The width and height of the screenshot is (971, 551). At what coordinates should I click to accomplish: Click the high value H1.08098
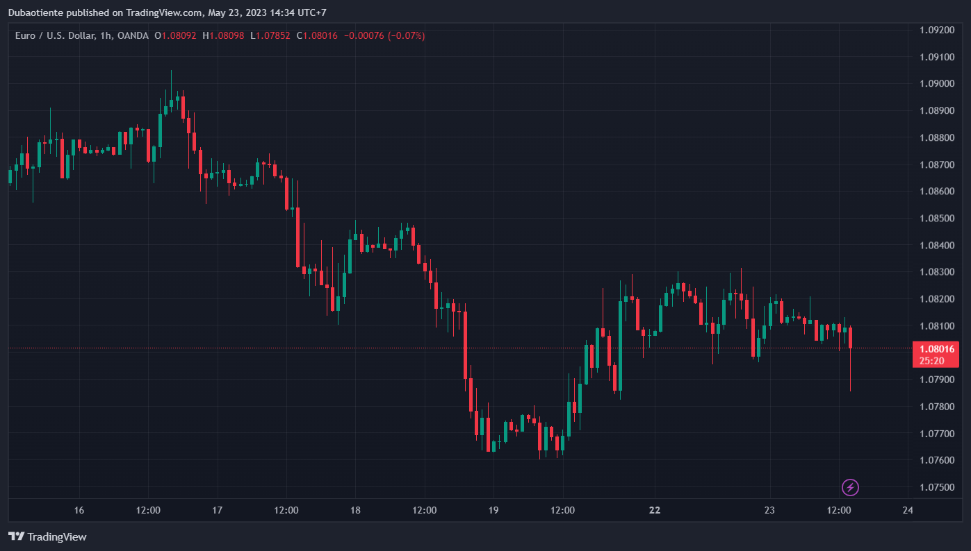coord(223,35)
